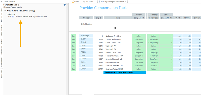Select name Rosenthal James P MD

tap(114, 59)
